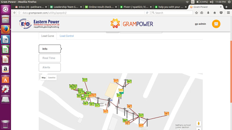Viewport: 232px width, 130px height.
Task: Switch to the Load Control tab
Action: (x=67, y=36)
